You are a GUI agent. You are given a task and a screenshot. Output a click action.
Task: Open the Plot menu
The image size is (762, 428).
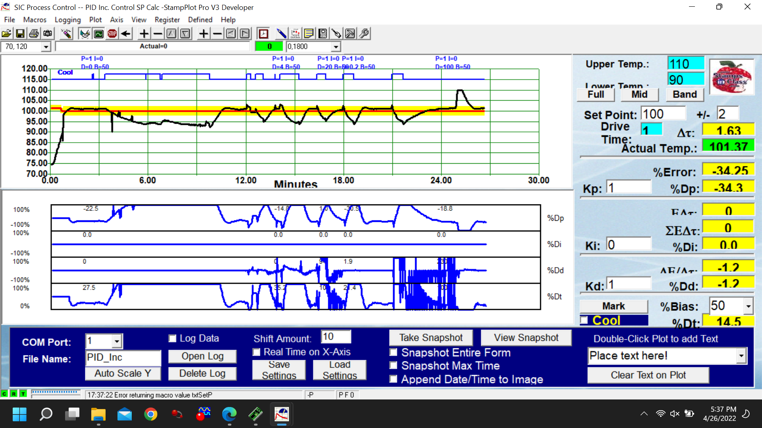click(x=95, y=20)
